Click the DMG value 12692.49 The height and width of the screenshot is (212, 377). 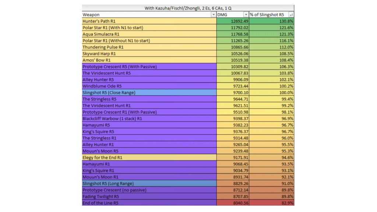233,21
